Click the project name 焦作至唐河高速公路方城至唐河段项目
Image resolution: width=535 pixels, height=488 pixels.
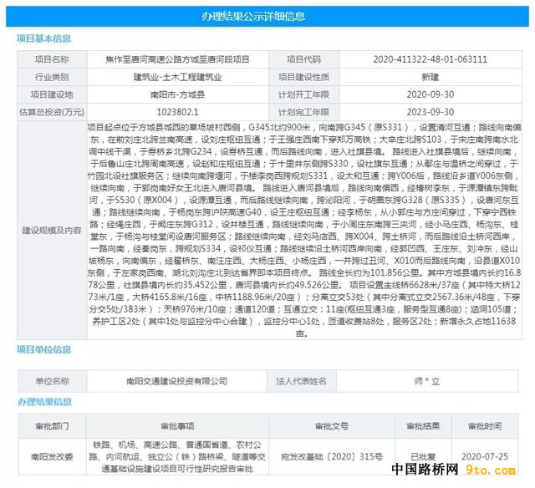click(x=177, y=59)
